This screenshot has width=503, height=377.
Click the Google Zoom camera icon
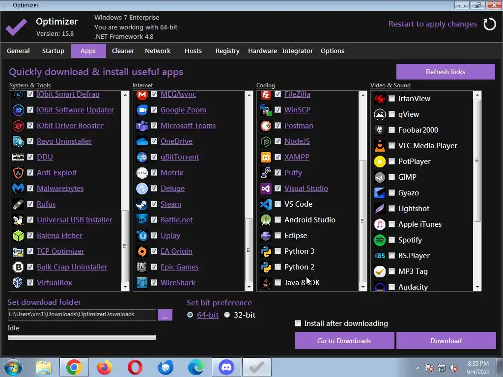pyautogui.click(x=142, y=110)
